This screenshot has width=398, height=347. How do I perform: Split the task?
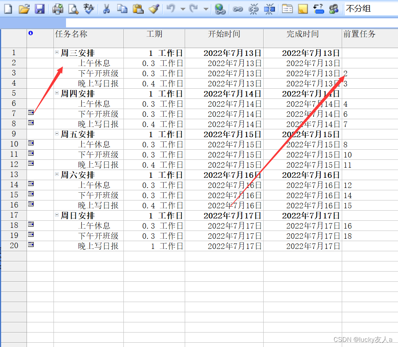tap(269, 9)
